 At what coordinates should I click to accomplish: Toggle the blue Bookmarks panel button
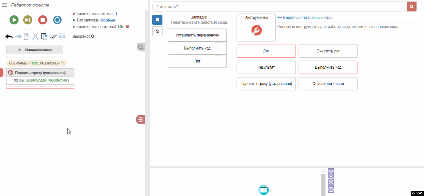[157, 20]
